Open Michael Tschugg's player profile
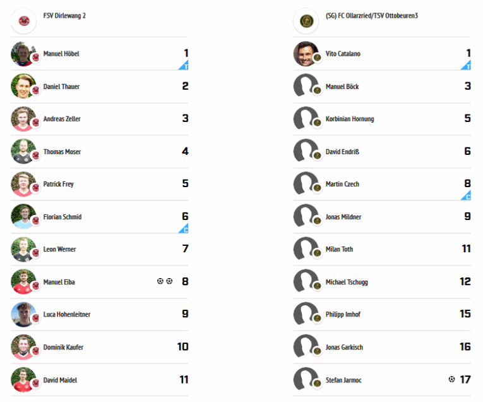The width and height of the screenshot is (483, 402). [x=347, y=282]
